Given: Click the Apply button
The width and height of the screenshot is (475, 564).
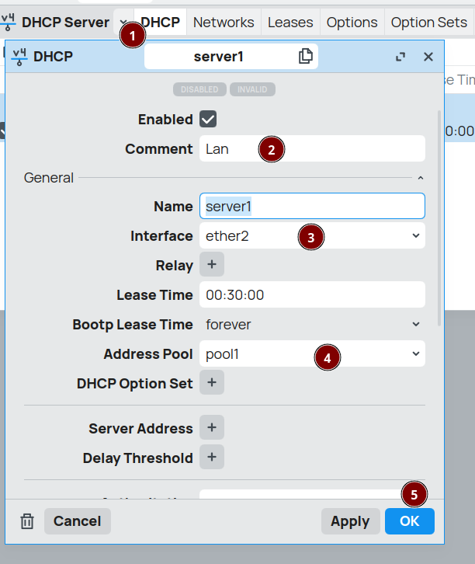Looking at the screenshot, I should pos(350,521).
